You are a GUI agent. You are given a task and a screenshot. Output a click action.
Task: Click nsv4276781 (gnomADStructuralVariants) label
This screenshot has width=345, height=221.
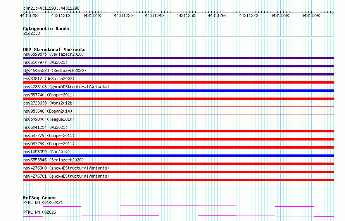(66, 176)
